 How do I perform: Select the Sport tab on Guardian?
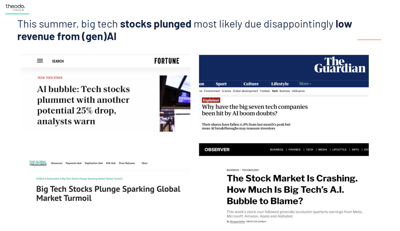point(221,84)
